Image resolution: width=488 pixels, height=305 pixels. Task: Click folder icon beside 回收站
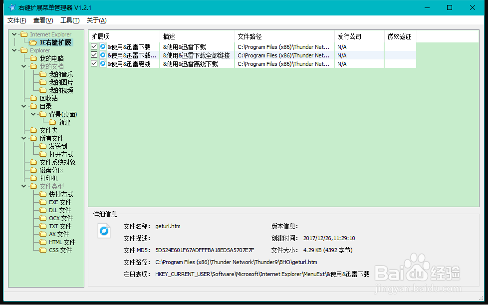pos(33,98)
